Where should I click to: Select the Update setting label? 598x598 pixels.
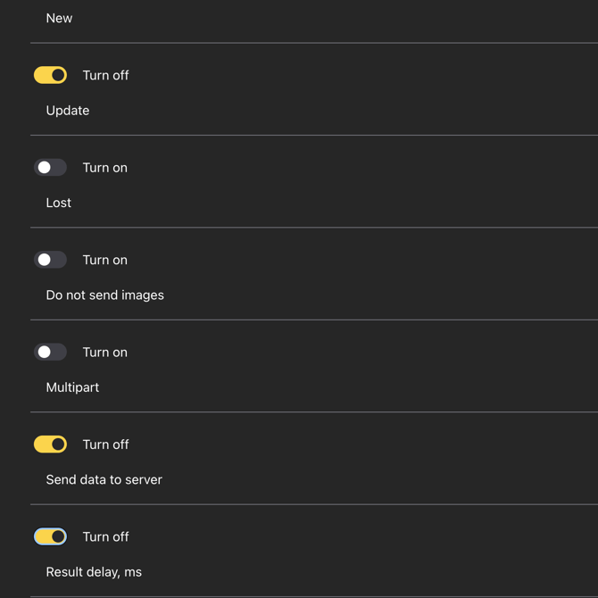(68, 111)
